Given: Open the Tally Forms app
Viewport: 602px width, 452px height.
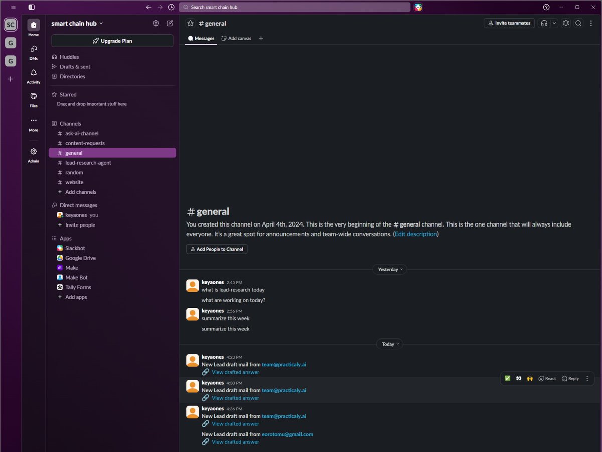Looking at the screenshot, I should coord(112,287).
